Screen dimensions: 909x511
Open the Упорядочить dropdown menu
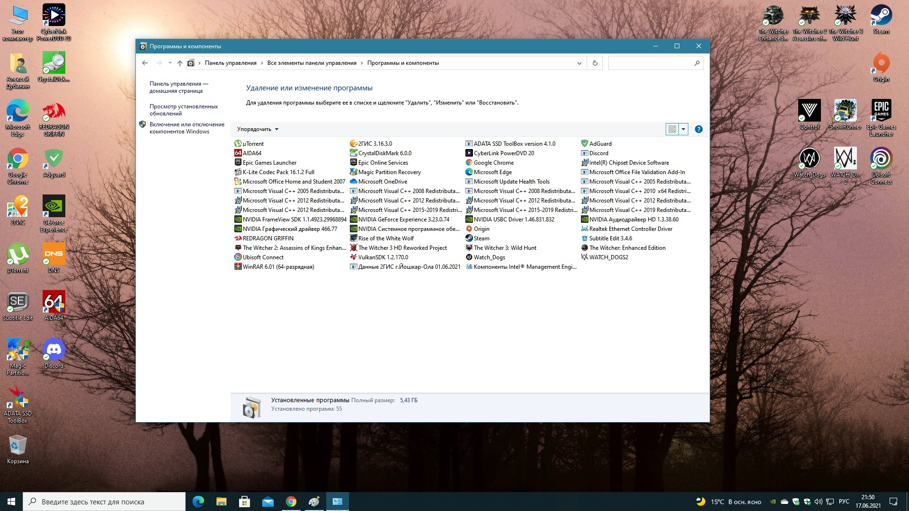tap(258, 129)
